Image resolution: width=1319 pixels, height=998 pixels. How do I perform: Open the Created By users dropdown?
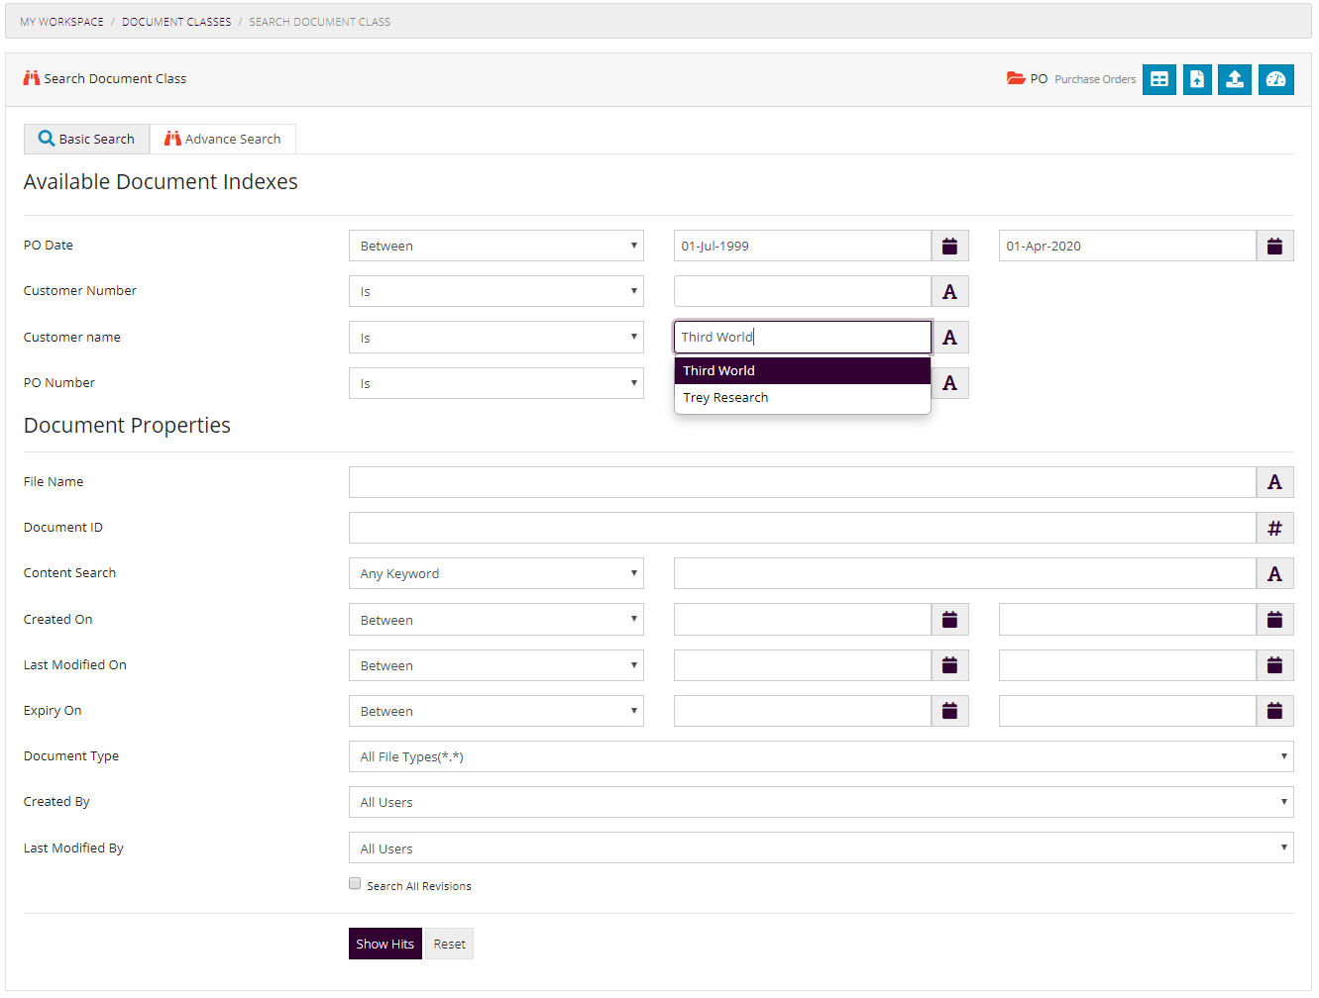[821, 802]
